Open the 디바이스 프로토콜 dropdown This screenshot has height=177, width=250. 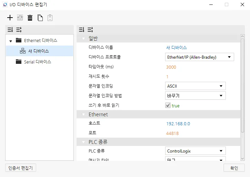coord(200,57)
